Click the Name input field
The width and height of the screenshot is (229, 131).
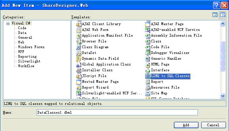117,112
